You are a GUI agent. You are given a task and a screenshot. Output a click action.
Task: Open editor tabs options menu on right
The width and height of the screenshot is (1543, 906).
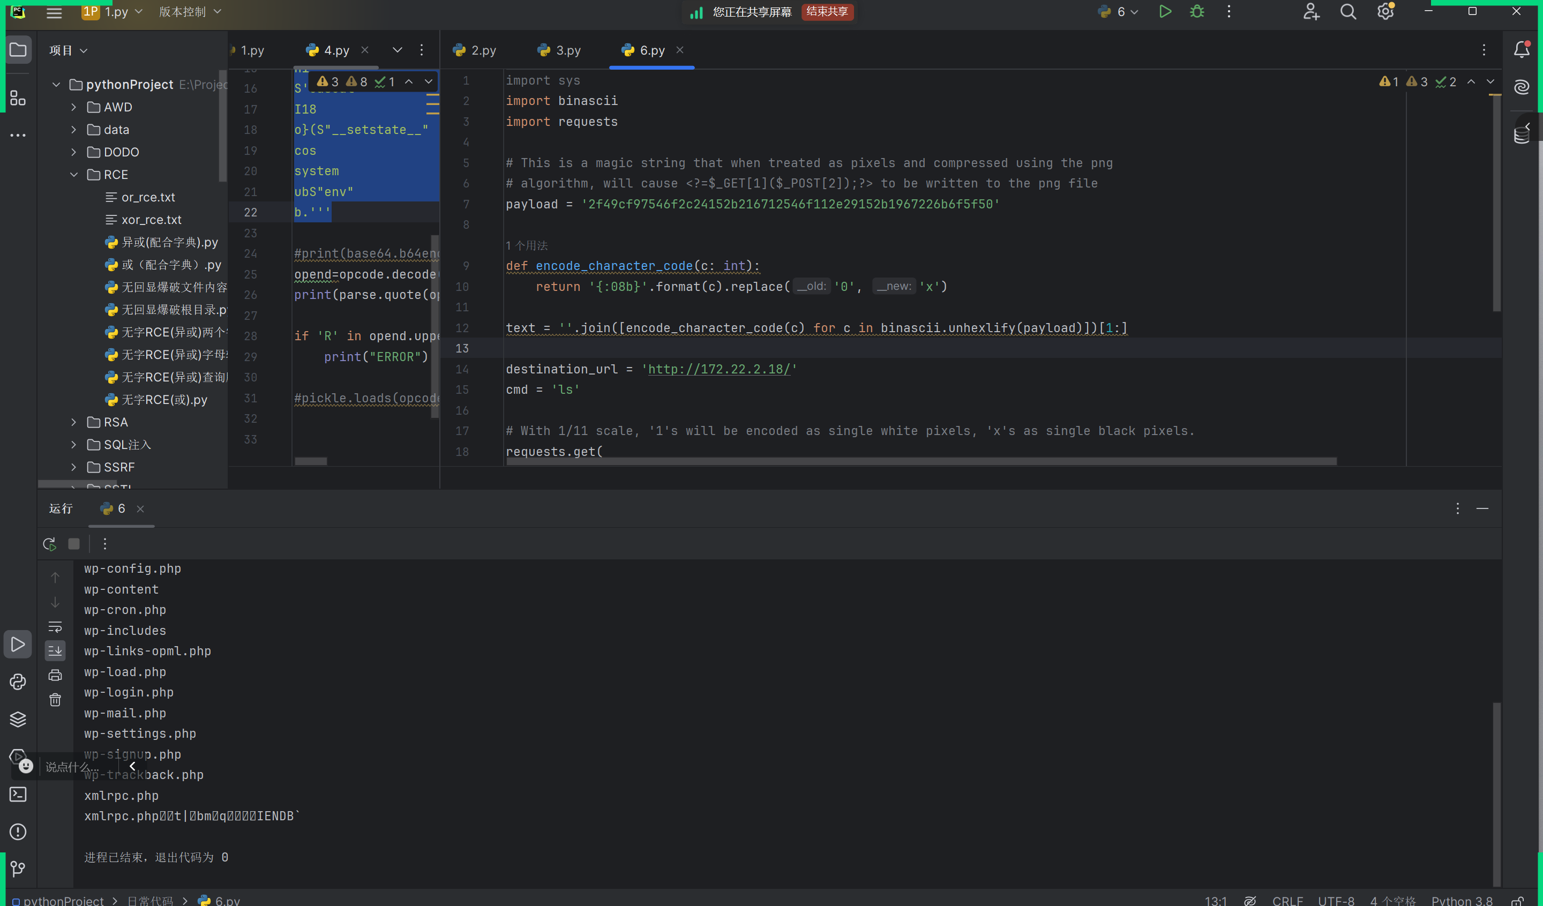[x=1484, y=50]
